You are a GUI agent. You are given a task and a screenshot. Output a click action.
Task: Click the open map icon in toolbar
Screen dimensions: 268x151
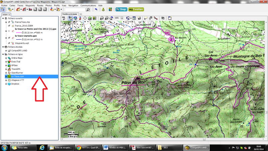[x=10, y=9]
